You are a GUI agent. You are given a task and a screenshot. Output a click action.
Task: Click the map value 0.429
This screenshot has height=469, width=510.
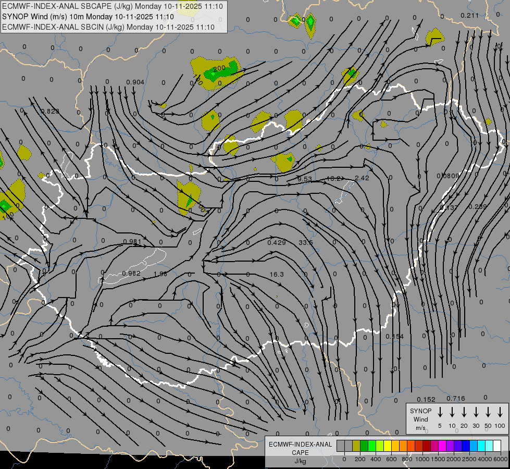tap(277, 242)
